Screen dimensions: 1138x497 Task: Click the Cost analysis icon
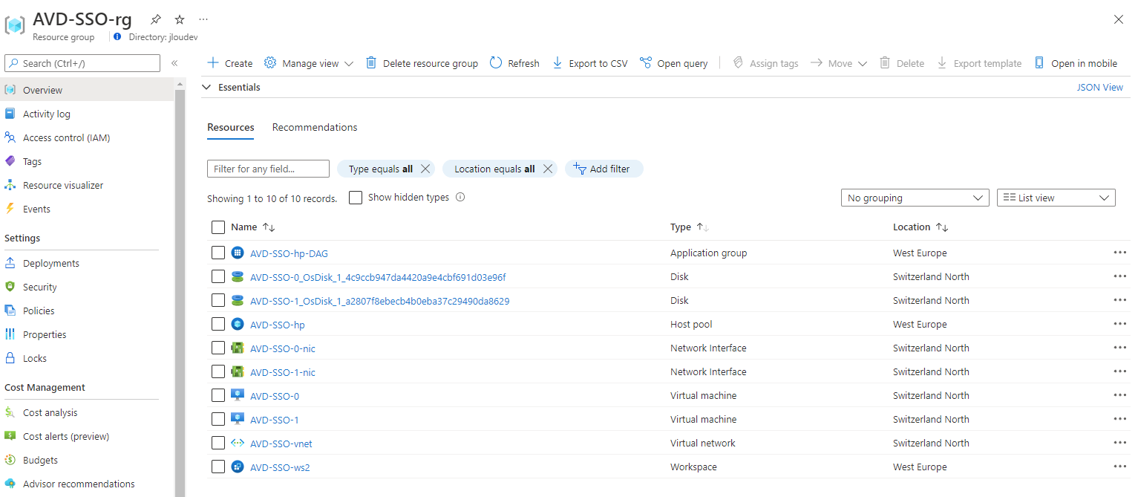point(10,412)
